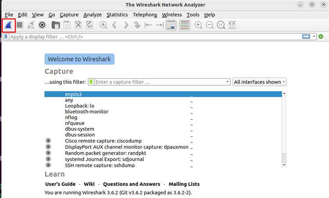Open the Wireless menu

172,15
